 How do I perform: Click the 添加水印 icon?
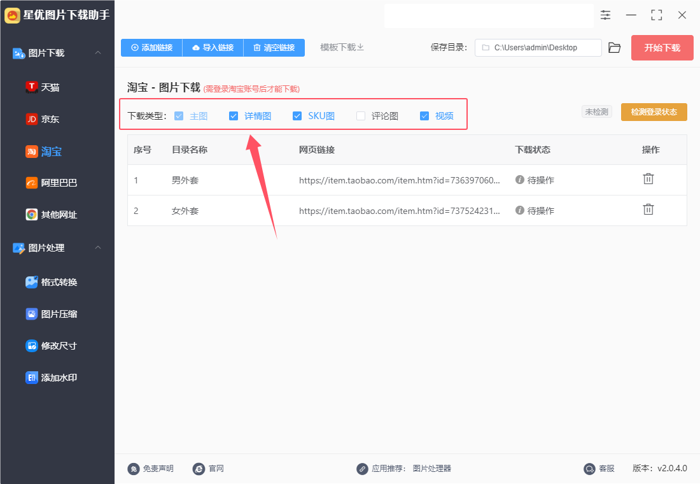tap(31, 378)
